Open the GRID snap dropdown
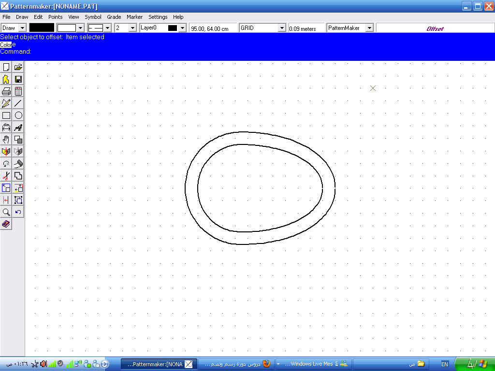Screen dimensions: 495x371 point(282,28)
